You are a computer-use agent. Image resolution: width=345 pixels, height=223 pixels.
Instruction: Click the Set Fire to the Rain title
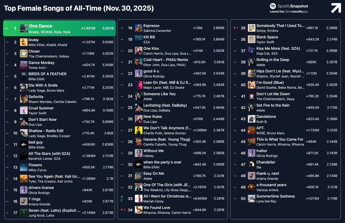click(x=273, y=105)
